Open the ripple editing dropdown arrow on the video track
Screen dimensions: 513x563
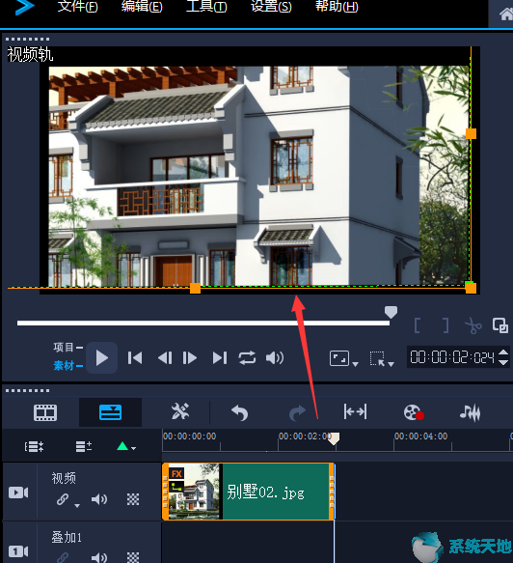click(x=77, y=506)
